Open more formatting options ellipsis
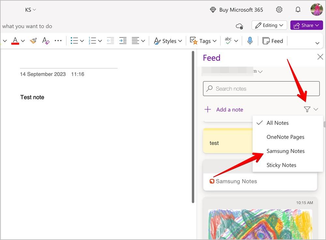Image resolution: width=326 pixels, height=240 pixels. [58, 41]
